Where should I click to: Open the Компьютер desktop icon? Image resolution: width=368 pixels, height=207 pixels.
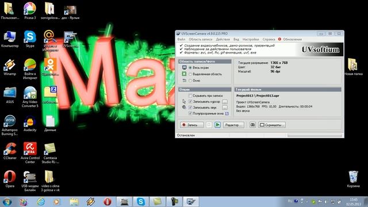(10, 39)
